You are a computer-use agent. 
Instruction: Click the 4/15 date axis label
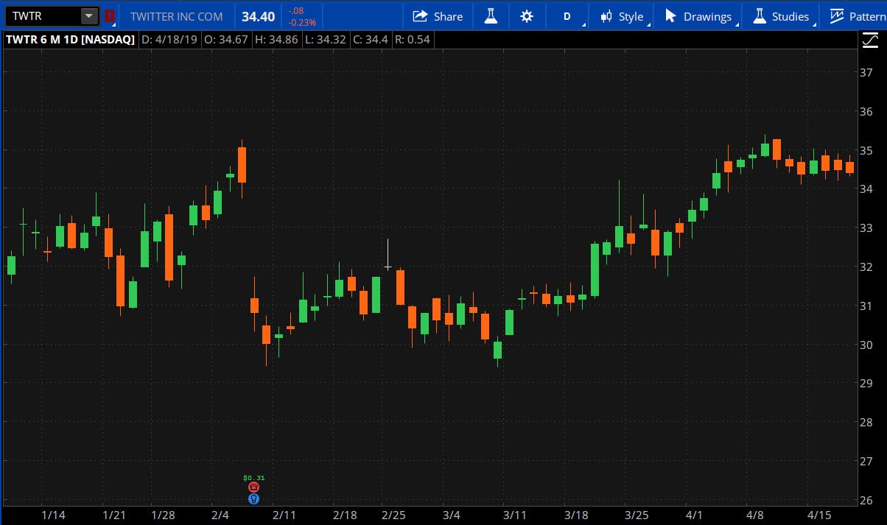tap(818, 515)
